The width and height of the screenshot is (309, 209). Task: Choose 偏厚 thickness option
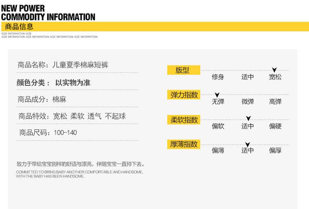[275, 150]
